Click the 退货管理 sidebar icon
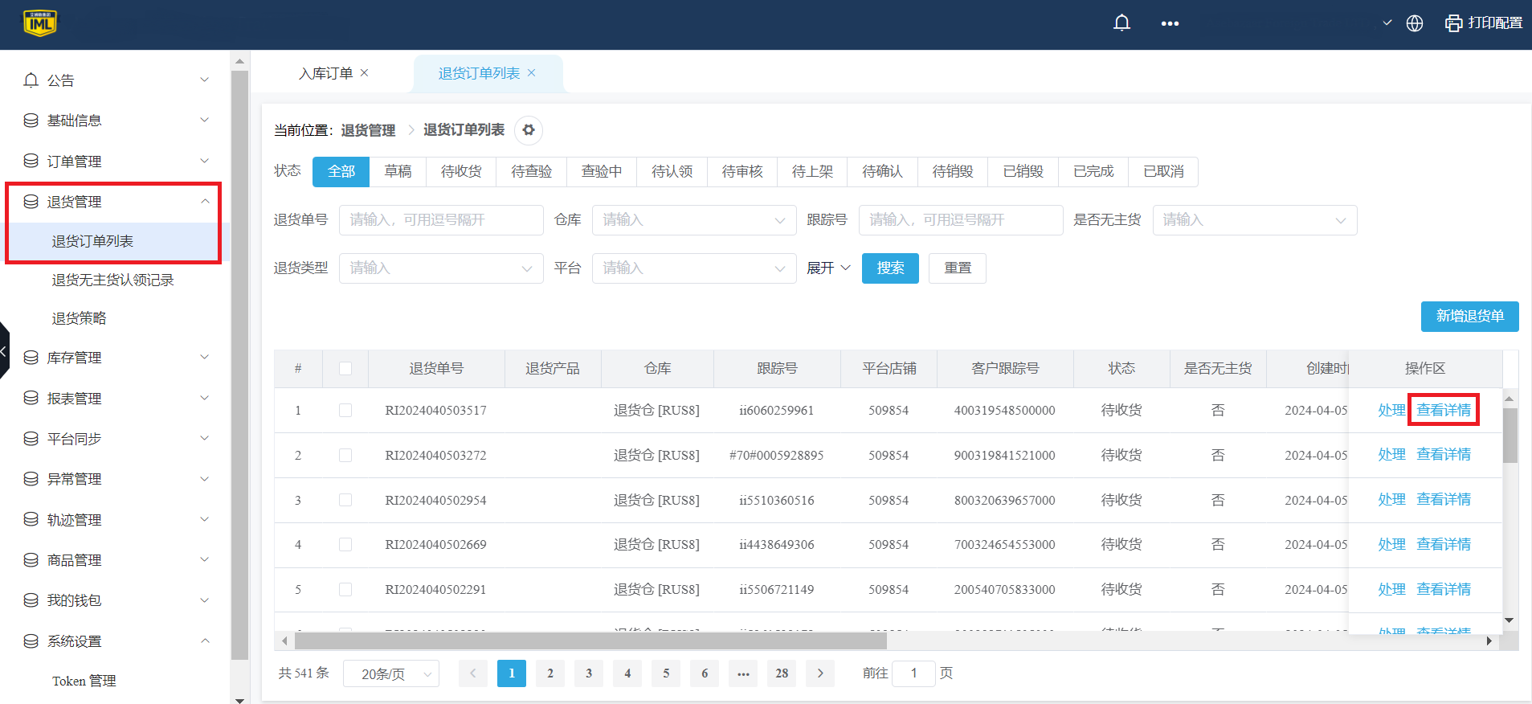 coord(31,202)
